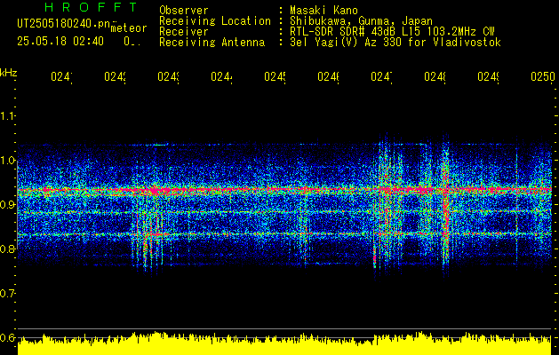559x355 pixels.
Task: Click the 0243 time marker
Action: click(168, 76)
